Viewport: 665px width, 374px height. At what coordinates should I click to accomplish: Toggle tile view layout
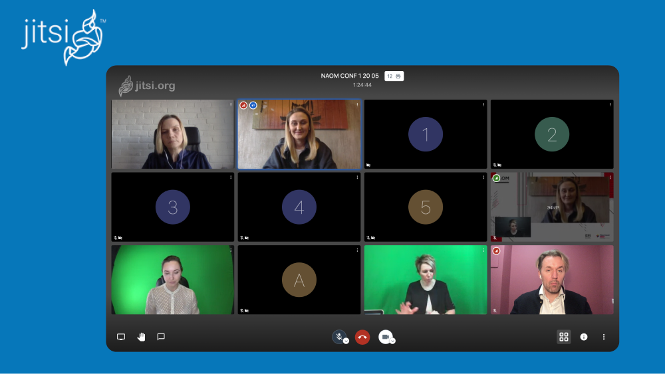(563, 337)
